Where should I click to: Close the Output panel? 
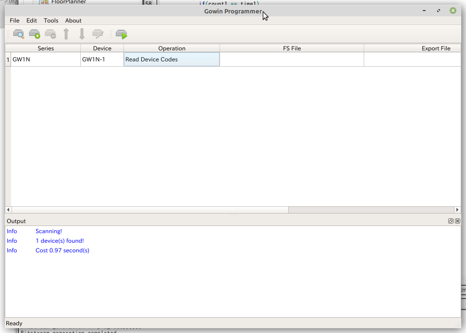coord(458,221)
